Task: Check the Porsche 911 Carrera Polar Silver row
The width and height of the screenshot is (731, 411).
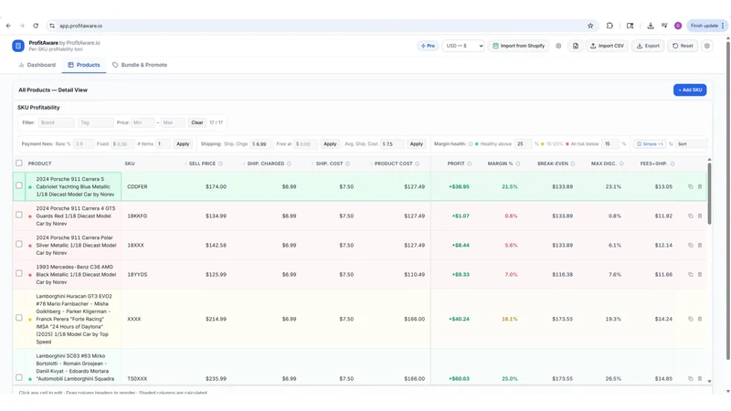Action: 19,244
